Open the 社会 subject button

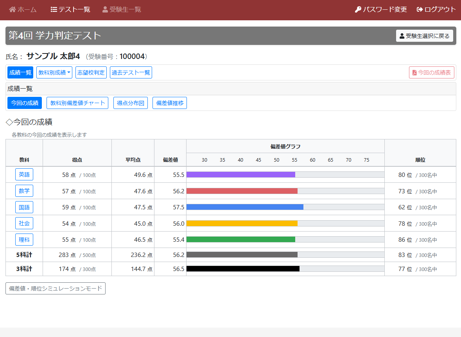click(x=24, y=223)
